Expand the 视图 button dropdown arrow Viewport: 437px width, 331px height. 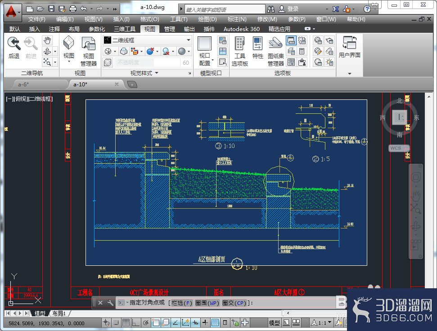click(68, 61)
